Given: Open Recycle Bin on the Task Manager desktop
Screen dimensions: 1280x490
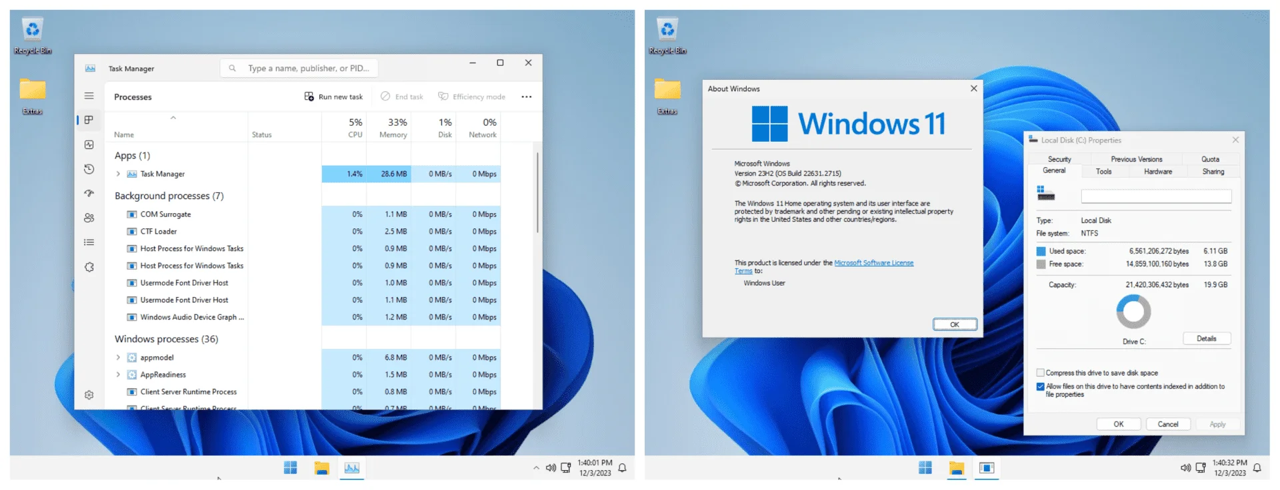Looking at the screenshot, I should (x=32, y=35).
